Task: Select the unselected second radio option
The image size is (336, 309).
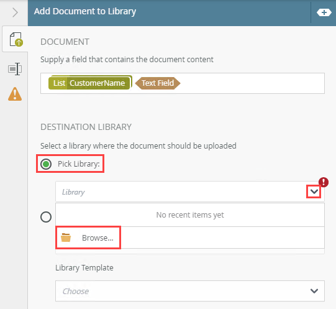Action: point(46,217)
